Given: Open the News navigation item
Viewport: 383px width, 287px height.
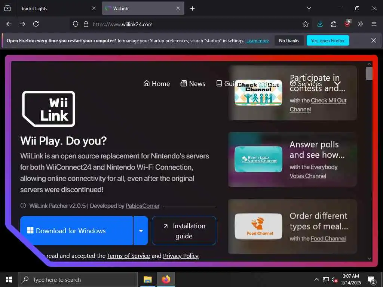Looking at the screenshot, I should (193, 84).
